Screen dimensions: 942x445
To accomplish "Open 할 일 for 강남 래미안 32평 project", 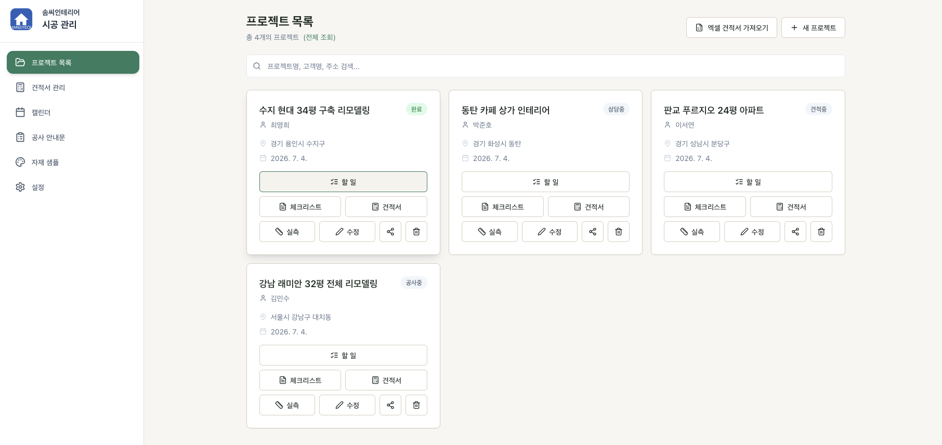I will [343, 355].
